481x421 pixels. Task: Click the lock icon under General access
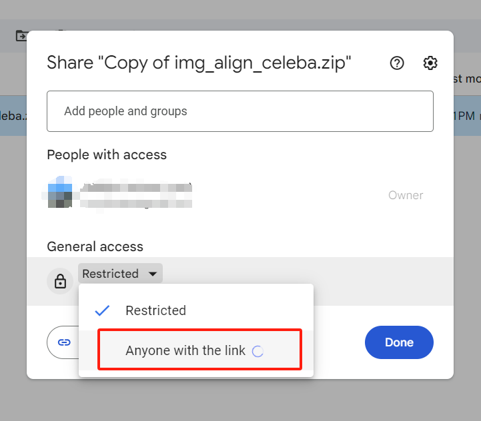click(60, 281)
